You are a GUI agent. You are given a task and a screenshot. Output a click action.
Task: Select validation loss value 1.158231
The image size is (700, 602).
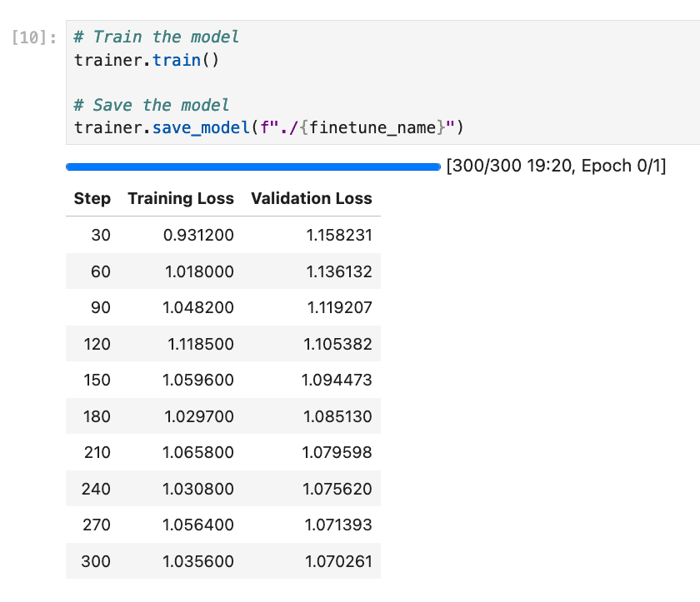pos(339,235)
